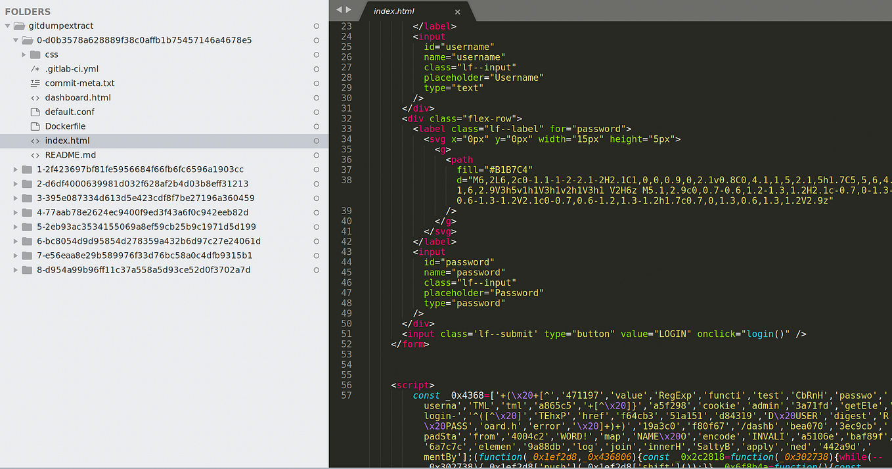The height and width of the screenshot is (469, 892).
Task: Click the circle indicator next to gitdumpextract
Action: point(316,26)
